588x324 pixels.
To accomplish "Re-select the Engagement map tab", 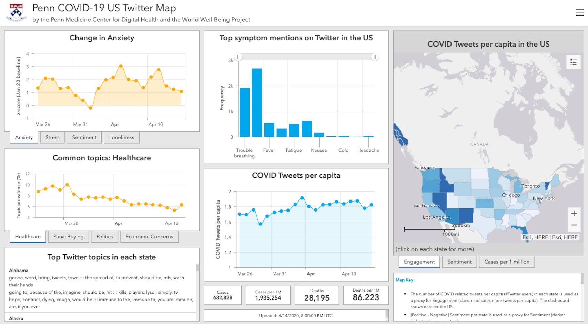I will pyautogui.click(x=419, y=262).
